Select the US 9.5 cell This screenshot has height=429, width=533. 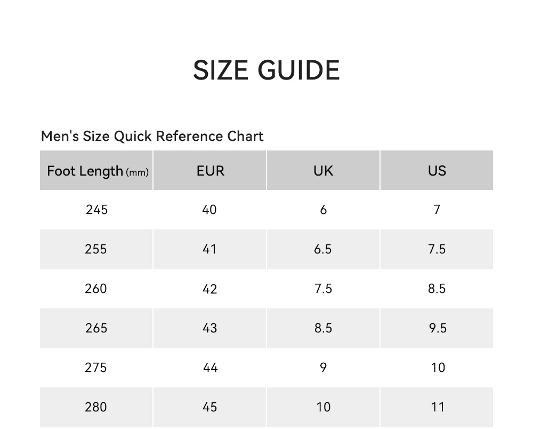[x=437, y=328]
